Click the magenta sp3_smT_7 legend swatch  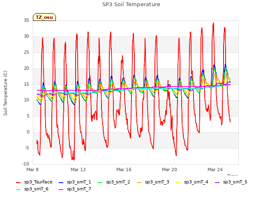(x=61, y=190)
